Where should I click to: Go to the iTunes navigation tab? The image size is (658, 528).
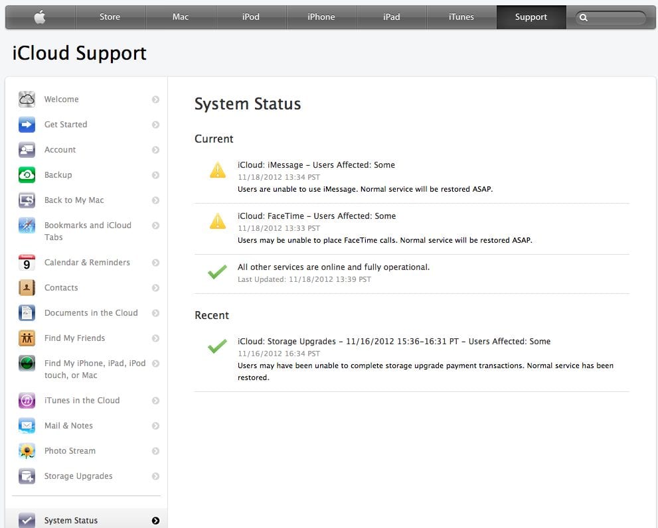[x=461, y=17]
